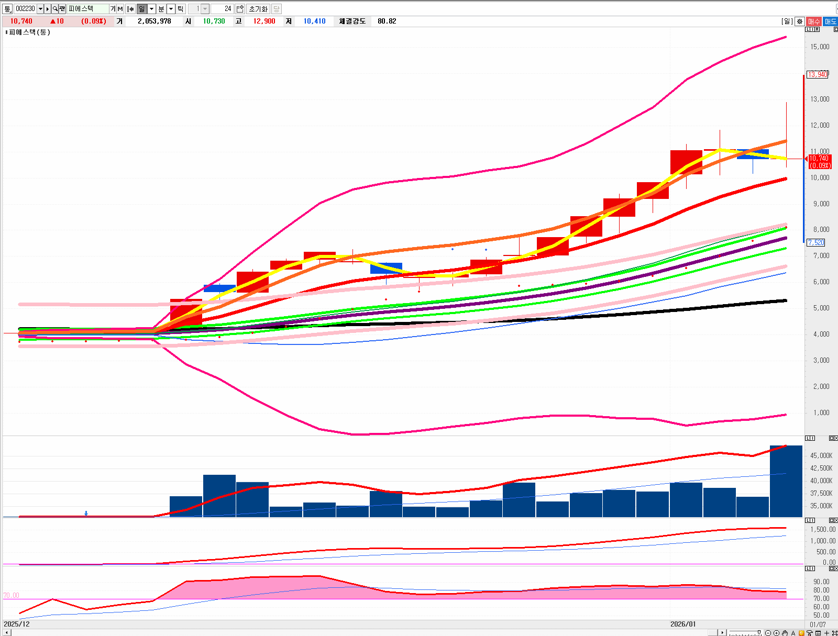Viewport: 838px width, 636px height.
Task: Select the hand pan tool
Action: tap(785, 633)
